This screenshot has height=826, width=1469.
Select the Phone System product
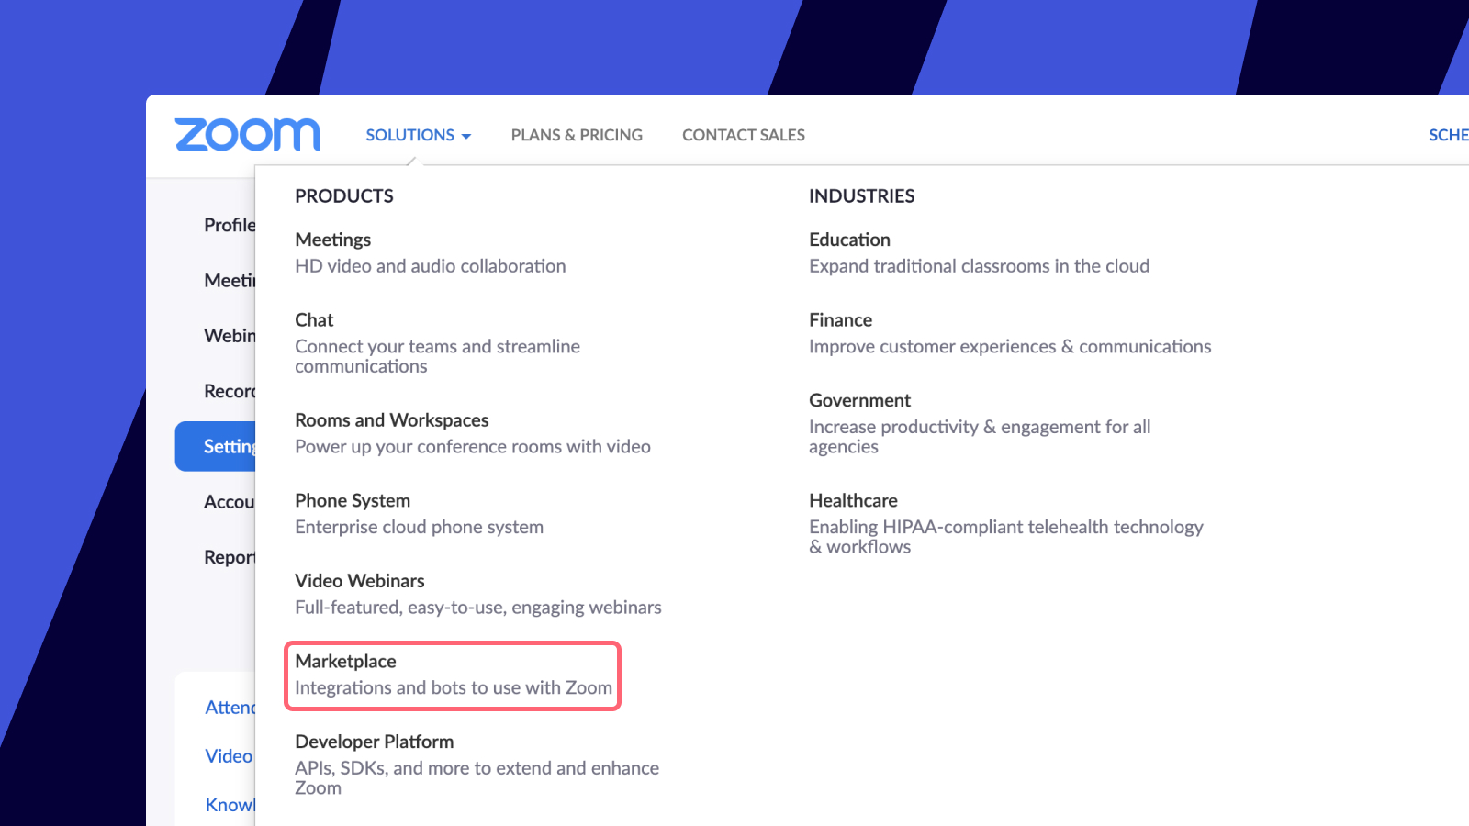pyautogui.click(x=353, y=500)
